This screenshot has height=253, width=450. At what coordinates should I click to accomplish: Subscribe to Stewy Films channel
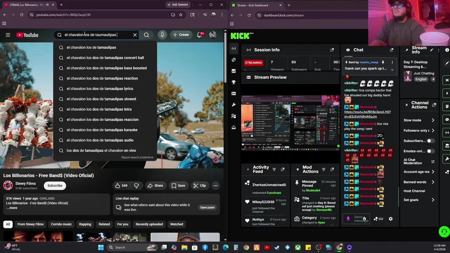point(55,186)
